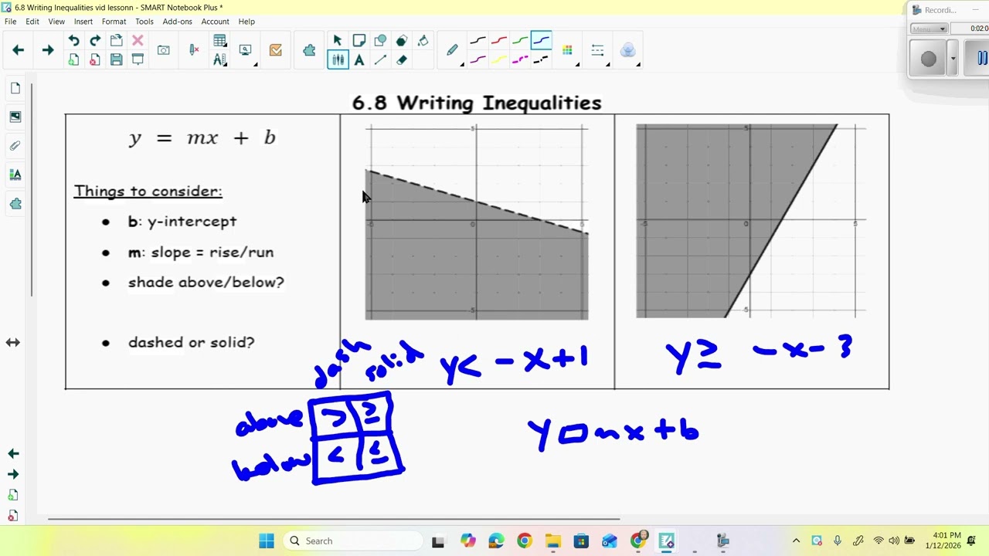This screenshot has height=556, width=989.
Task: Open the File menu
Action: click(x=11, y=22)
